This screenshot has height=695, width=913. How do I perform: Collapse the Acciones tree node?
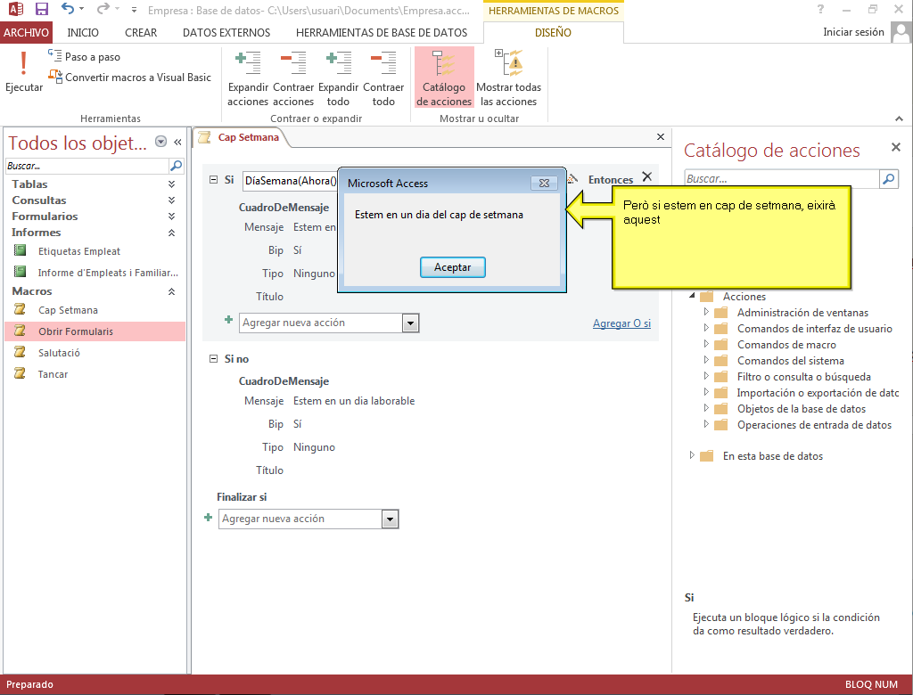[692, 296]
